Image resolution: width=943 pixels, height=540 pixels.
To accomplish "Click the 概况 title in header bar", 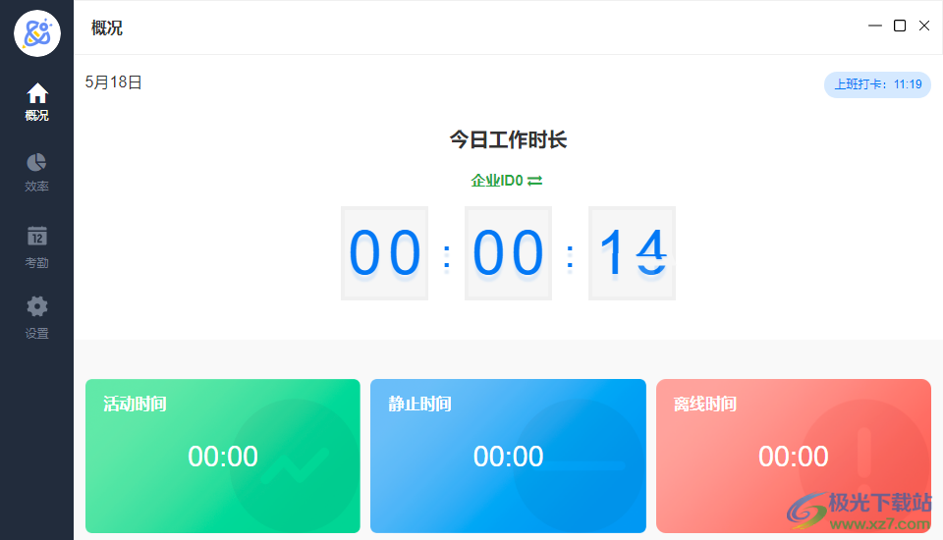I will [107, 27].
